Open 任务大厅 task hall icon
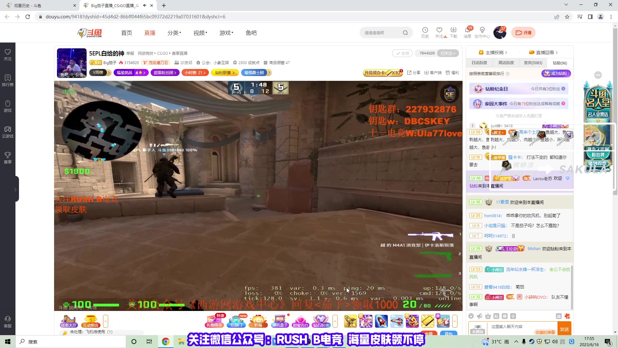 [69, 321]
